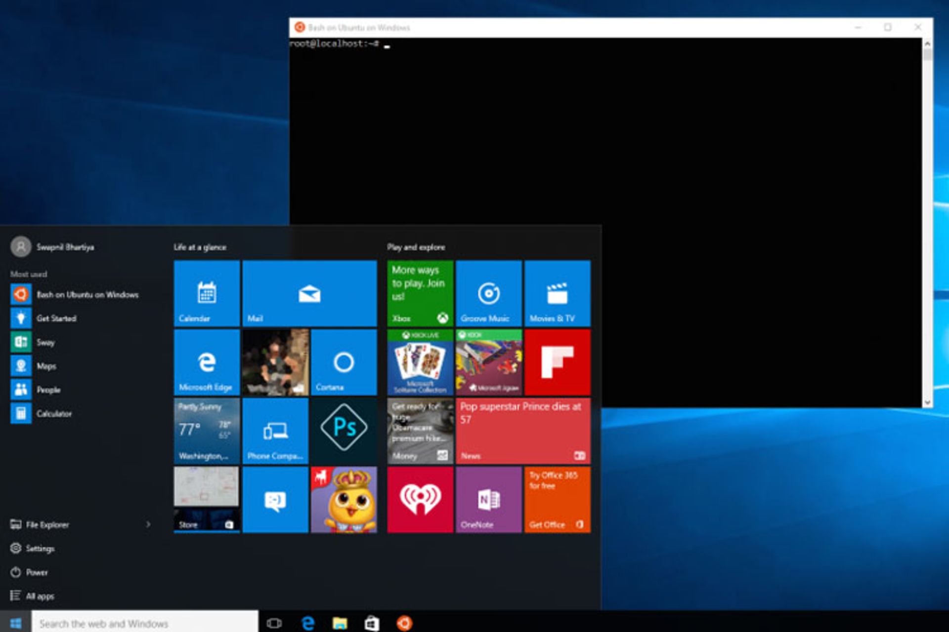Click the Play and explore group heading
The width and height of the screenshot is (949, 632).
(x=416, y=247)
